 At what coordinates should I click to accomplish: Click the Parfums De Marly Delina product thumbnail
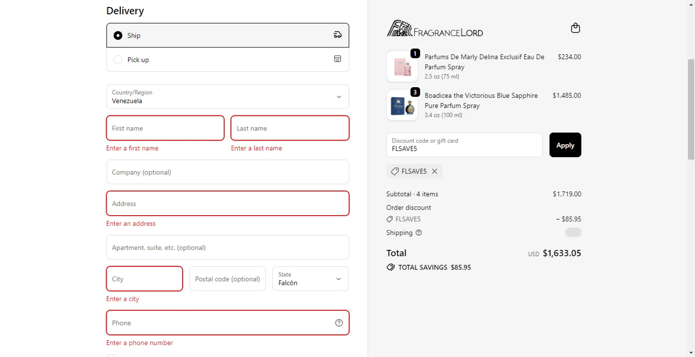point(402,66)
